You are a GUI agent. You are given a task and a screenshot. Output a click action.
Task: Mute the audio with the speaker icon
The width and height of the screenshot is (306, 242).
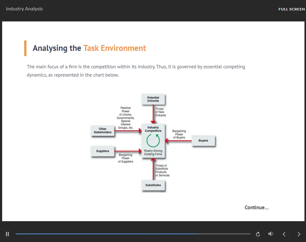coord(270,234)
